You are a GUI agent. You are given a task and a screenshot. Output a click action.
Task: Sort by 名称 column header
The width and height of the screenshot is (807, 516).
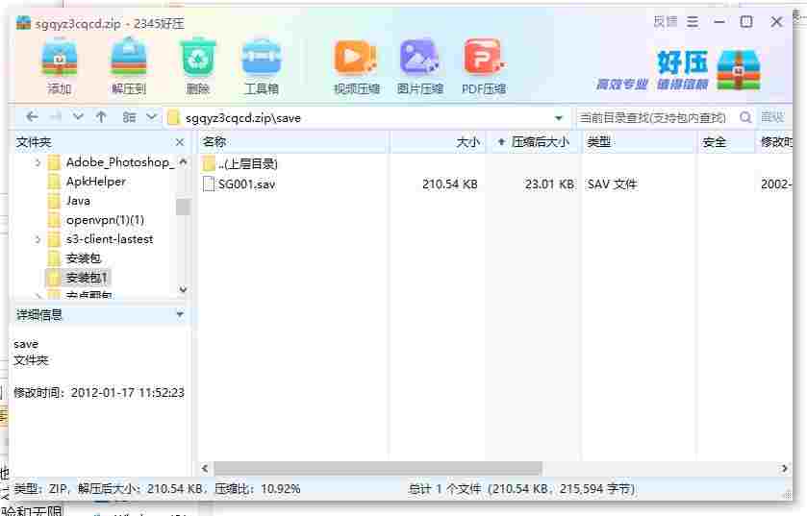[293, 142]
